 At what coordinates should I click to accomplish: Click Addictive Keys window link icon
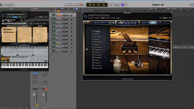point(170,18)
